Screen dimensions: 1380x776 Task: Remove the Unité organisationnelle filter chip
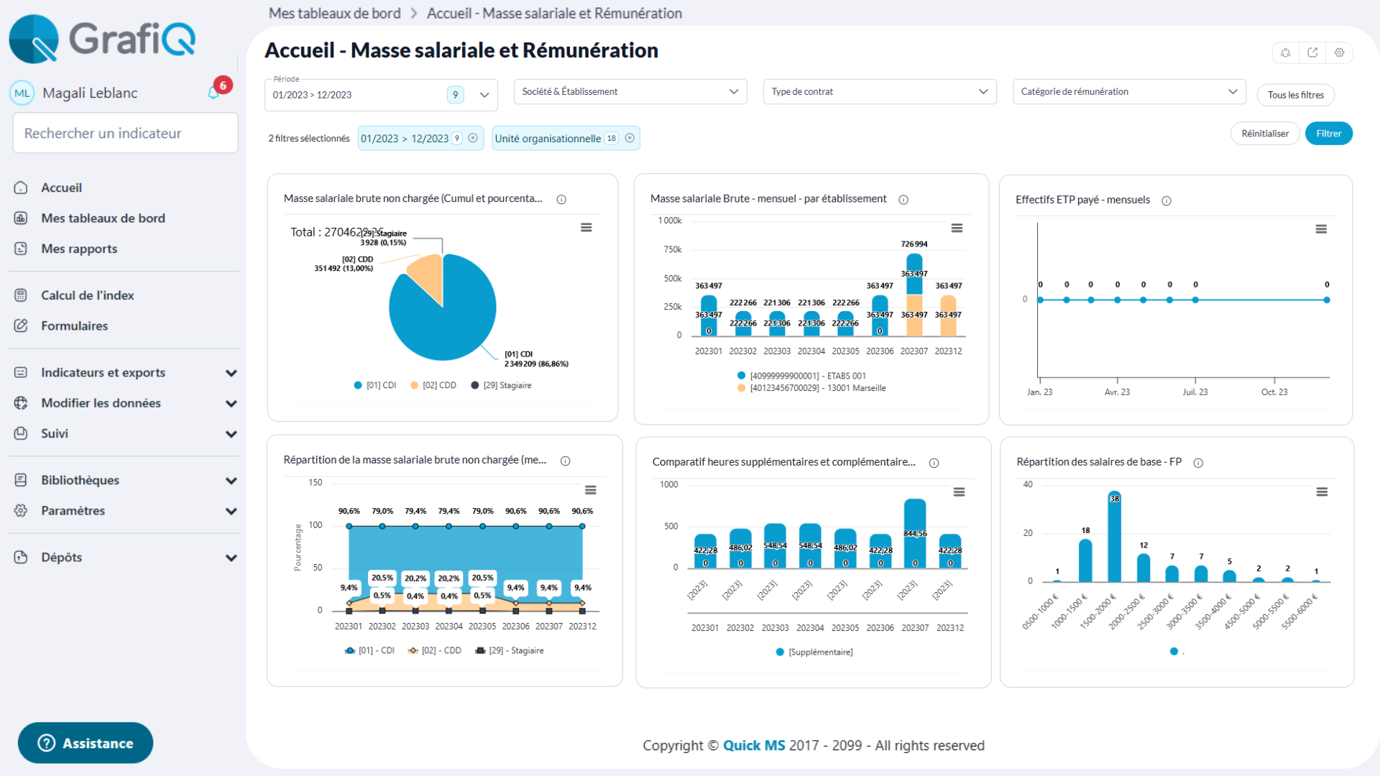(x=630, y=138)
